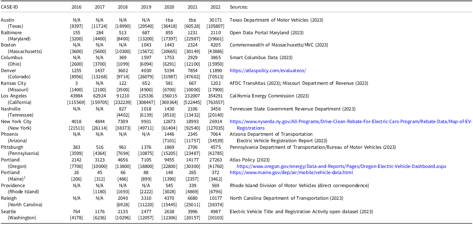
Task: Click the Kansas City row label
Action: 12,83
